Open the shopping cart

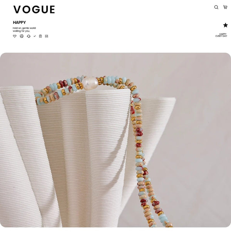tap(225, 7)
